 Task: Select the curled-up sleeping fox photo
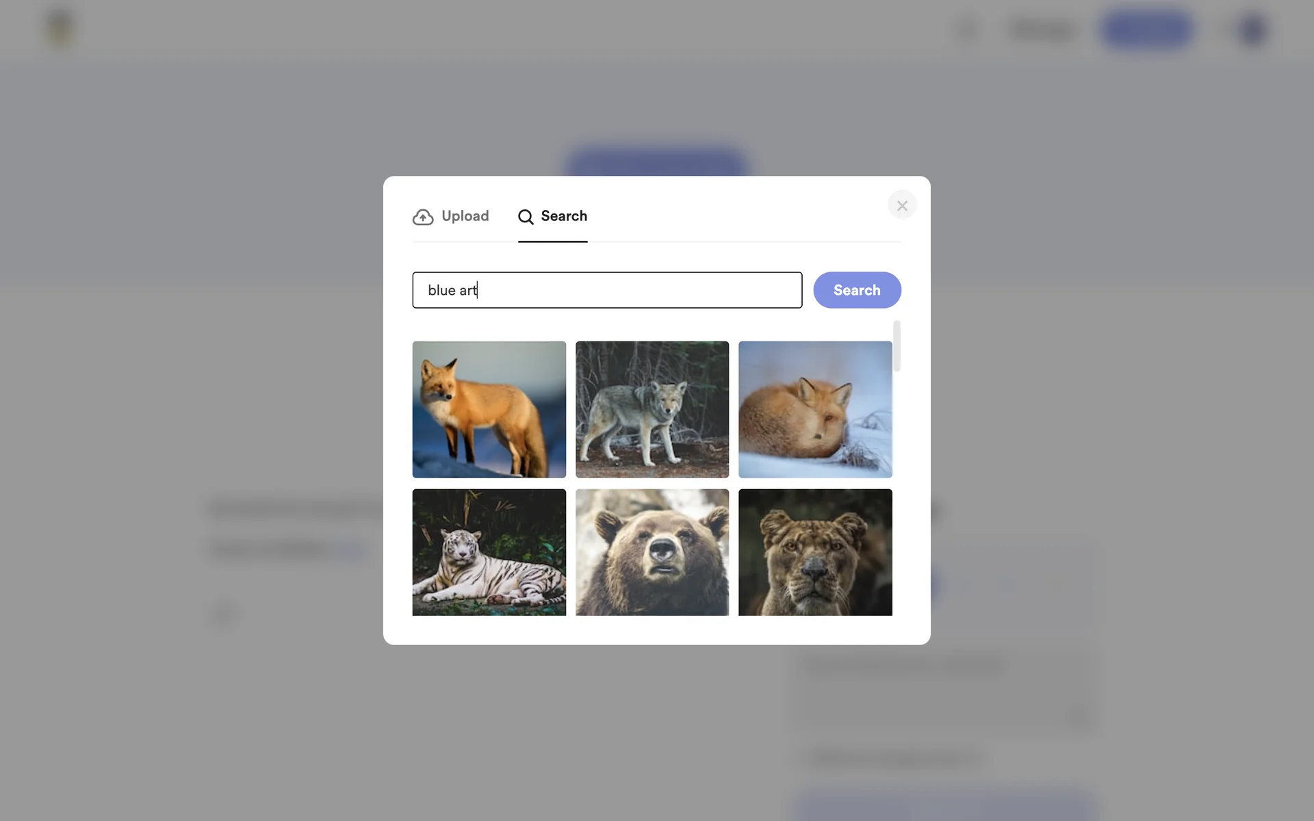[814, 409]
